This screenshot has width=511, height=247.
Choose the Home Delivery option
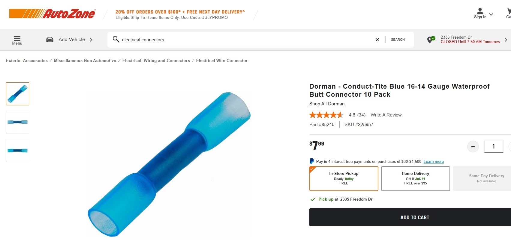(x=415, y=178)
